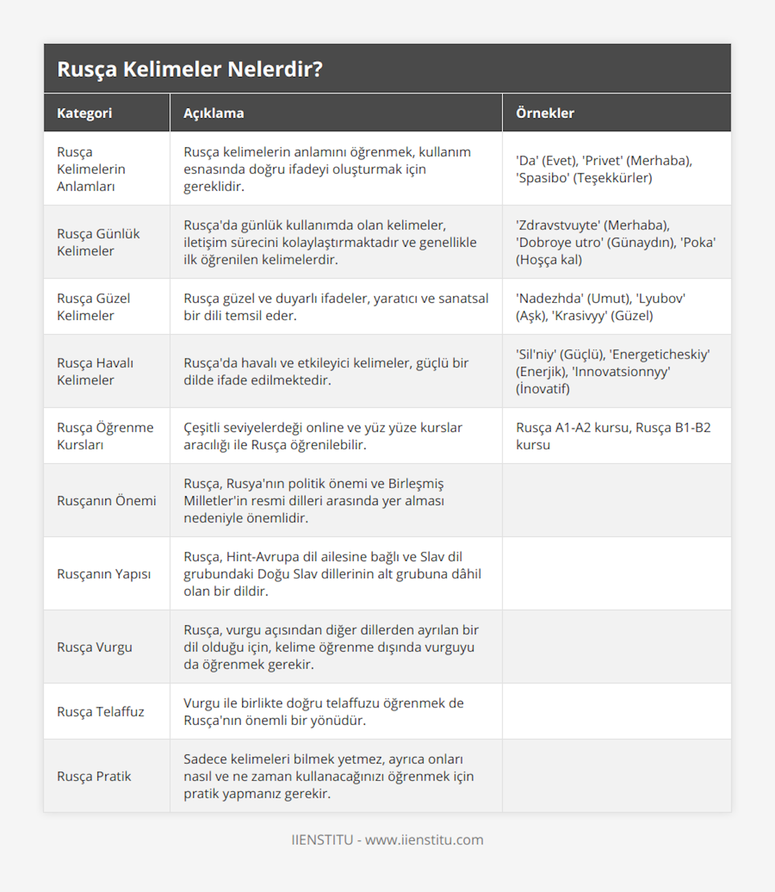Click the 'Rusça A1-A2 kursu' examples cell
The height and width of the screenshot is (892, 775).
613,436
